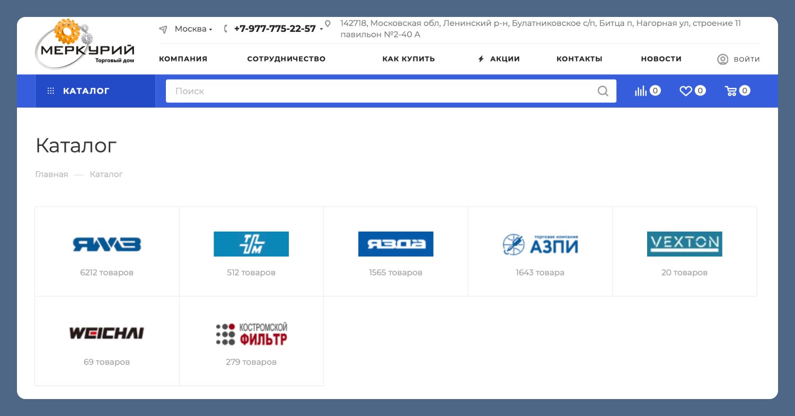Open the Акции menu item
795x416 pixels.
pos(505,59)
